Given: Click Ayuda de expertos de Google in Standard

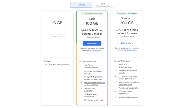Looking at the screenshot, I should click(128, 72).
